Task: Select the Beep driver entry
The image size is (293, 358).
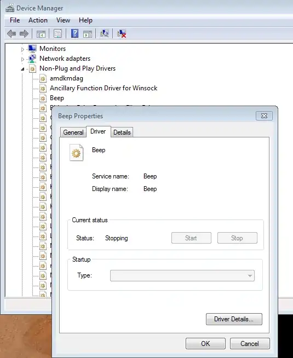Action: click(x=57, y=98)
